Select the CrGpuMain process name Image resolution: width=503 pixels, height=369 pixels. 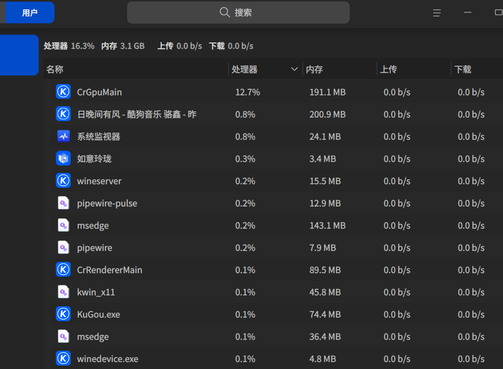pos(99,92)
